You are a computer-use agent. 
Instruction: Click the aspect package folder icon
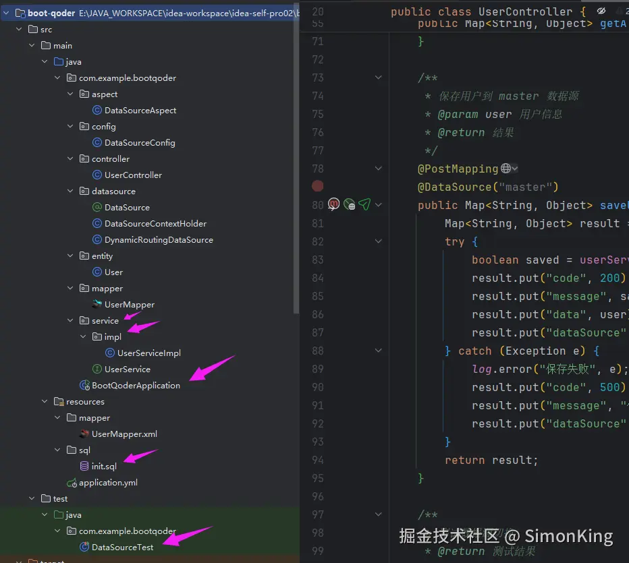(84, 94)
